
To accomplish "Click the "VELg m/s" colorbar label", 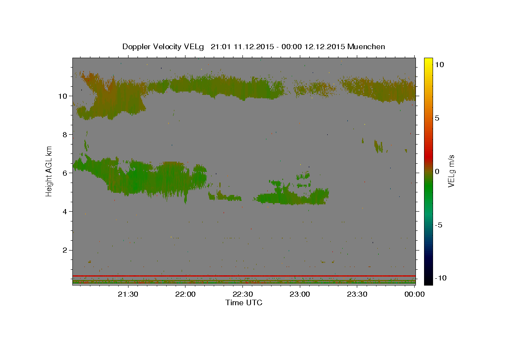I will tap(451, 171).
